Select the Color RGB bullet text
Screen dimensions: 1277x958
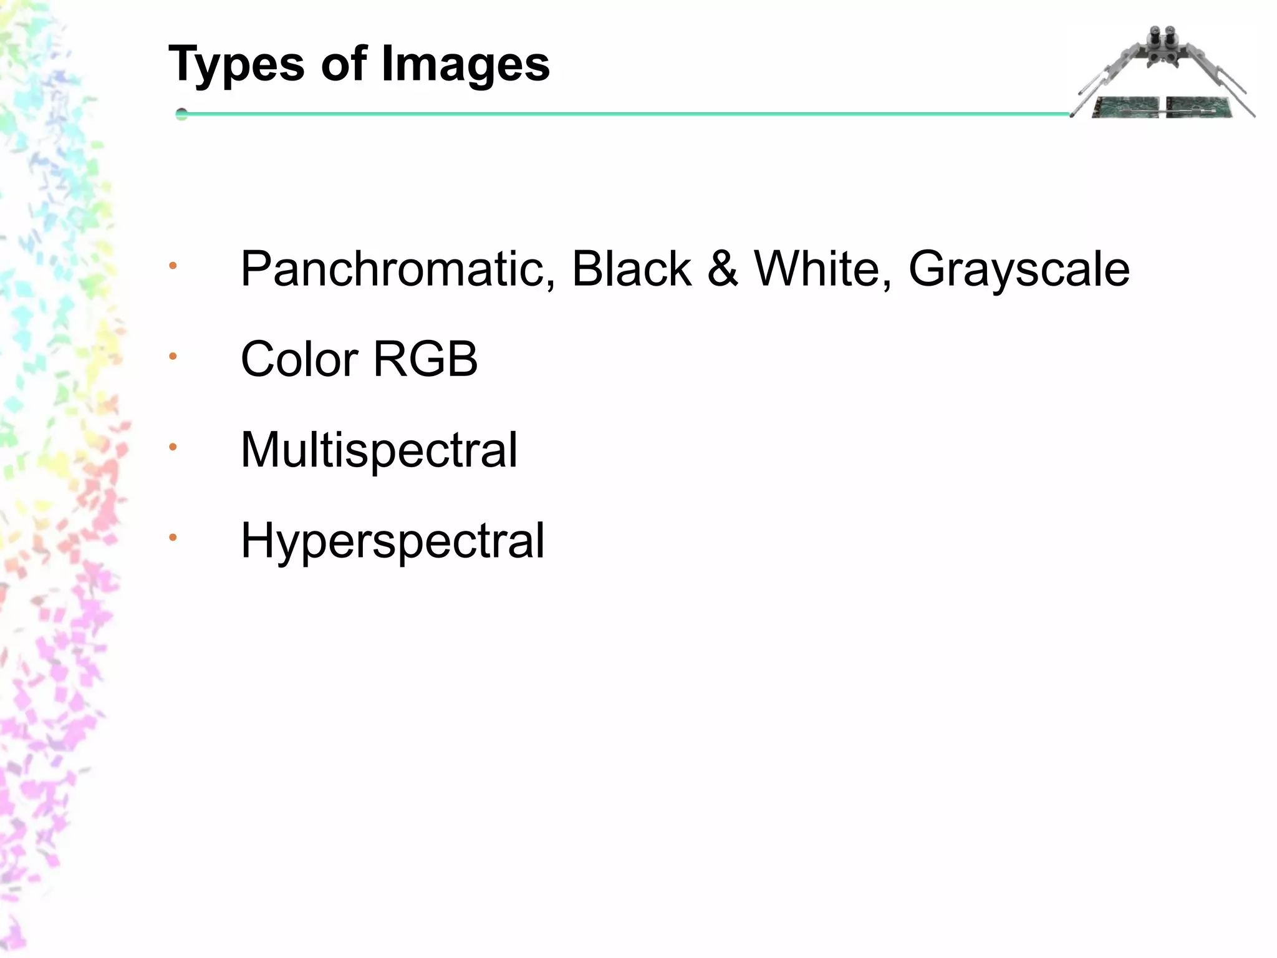click(x=359, y=359)
